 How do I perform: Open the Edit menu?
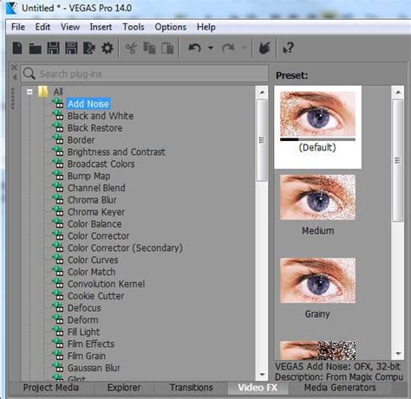click(x=42, y=27)
